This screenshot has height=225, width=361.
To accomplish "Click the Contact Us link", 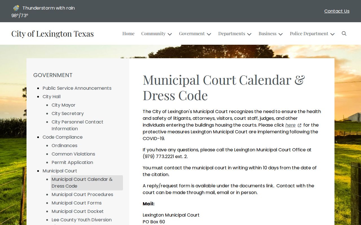I will pos(337,11).
